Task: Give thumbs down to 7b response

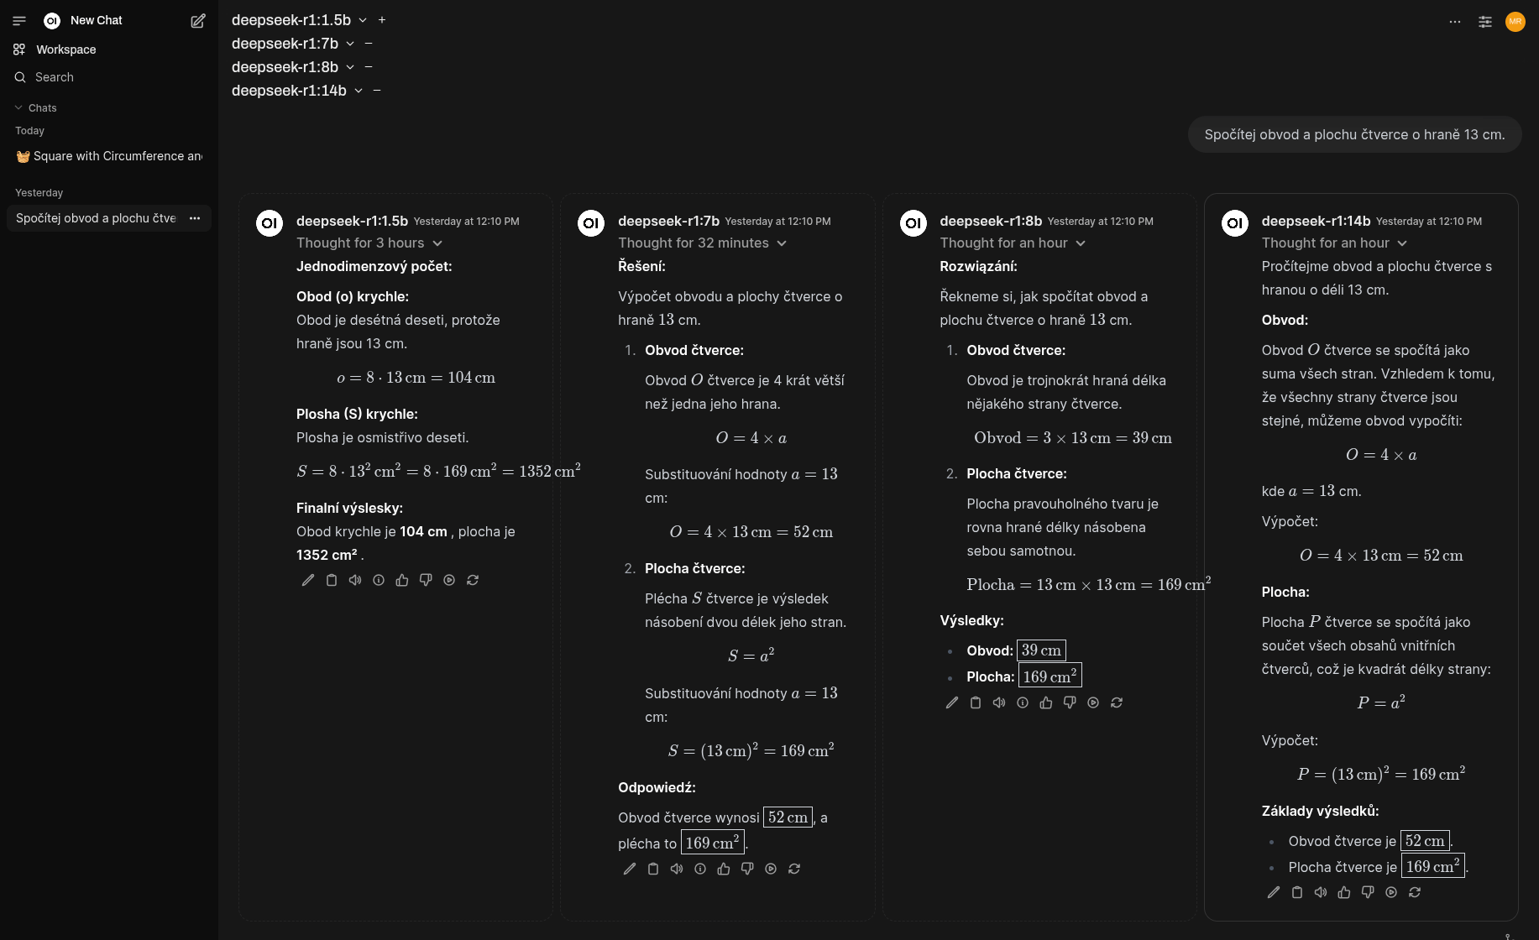Action: [x=747, y=869]
